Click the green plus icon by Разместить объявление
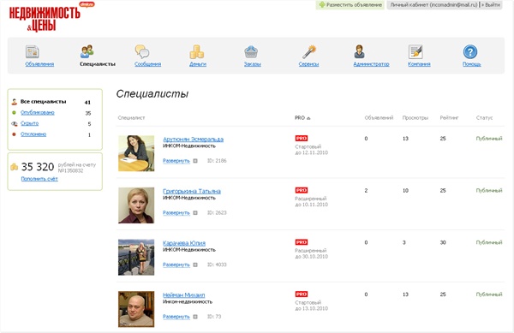Image resolution: width=514 pixels, height=333 pixels. (x=322, y=5)
